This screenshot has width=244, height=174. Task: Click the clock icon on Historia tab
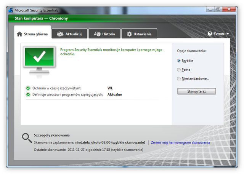tap(98, 34)
